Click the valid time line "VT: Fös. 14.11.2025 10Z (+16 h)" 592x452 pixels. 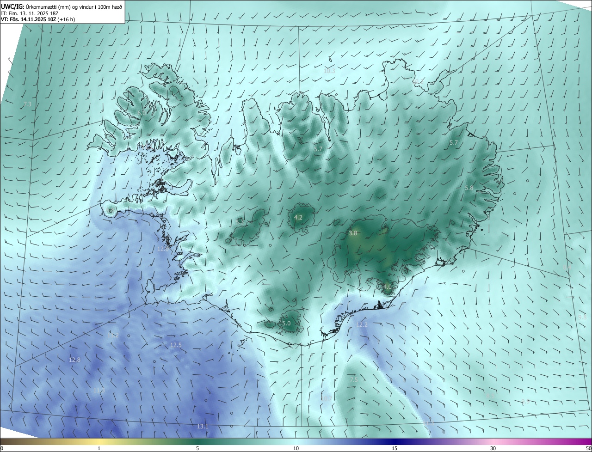(38, 19)
